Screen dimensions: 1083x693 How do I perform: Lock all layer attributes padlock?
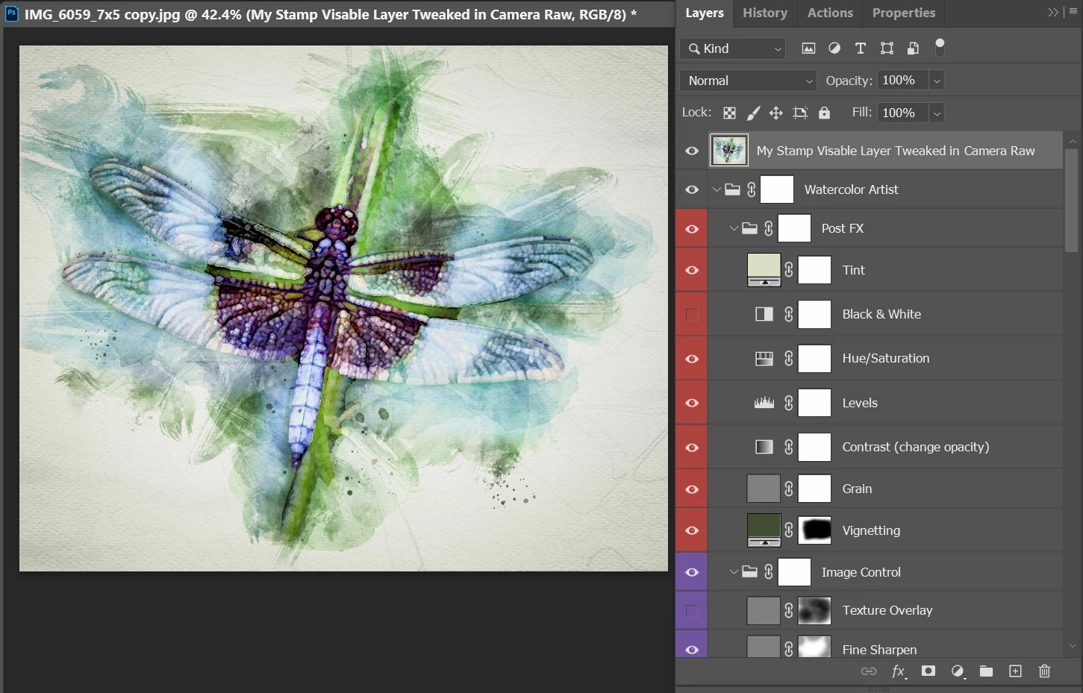(x=824, y=113)
